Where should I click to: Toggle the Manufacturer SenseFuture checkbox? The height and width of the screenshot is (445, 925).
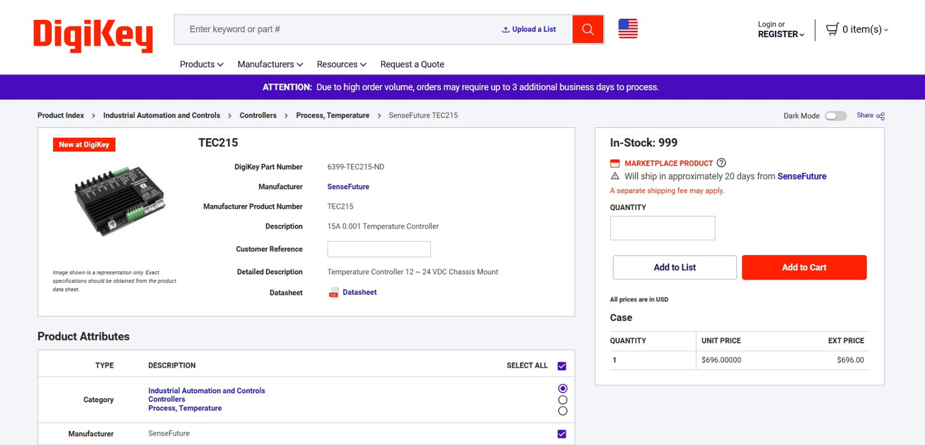click(562, 434)
